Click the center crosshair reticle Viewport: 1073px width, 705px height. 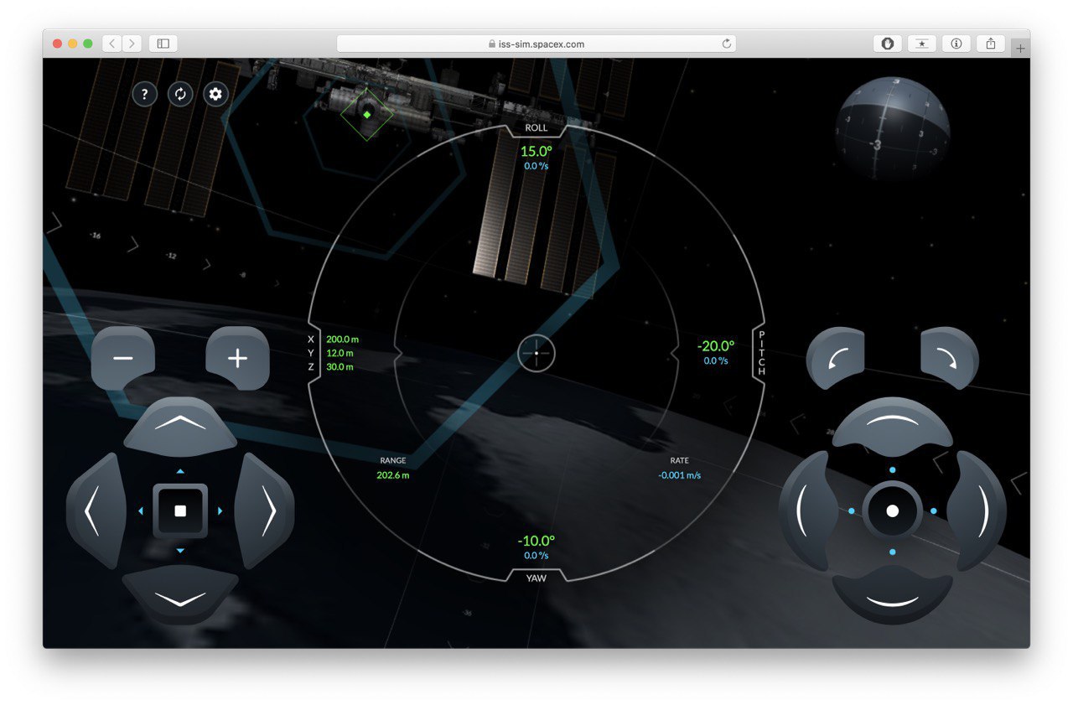click(x=536, y=353)
